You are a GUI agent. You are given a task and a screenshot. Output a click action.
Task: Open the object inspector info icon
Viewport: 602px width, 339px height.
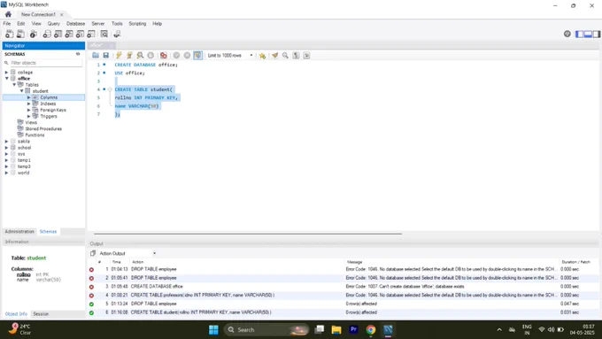click(x=34, y=35)
